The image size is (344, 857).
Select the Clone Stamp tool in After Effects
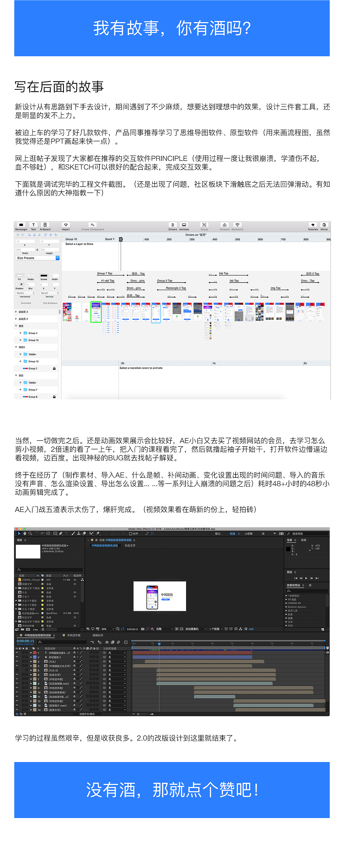[x=79, y=533]
